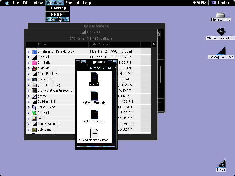The width and height of the screenshot is (235, 176).
Task: Open the Help menu
Action: point(87,3)
